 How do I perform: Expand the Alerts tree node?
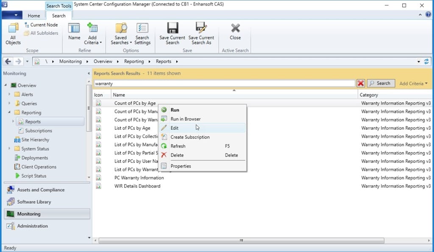(x=9, y=95)
